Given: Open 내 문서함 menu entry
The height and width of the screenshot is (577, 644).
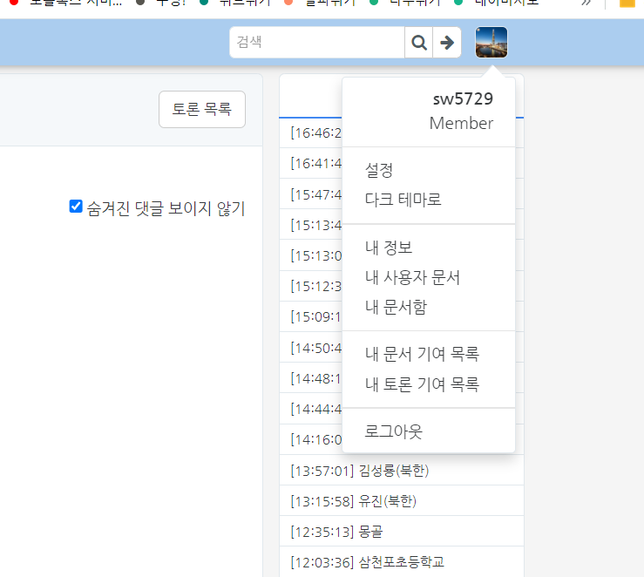Looking at the screenshot, I should pyautogui.click(x=396, y=307).
